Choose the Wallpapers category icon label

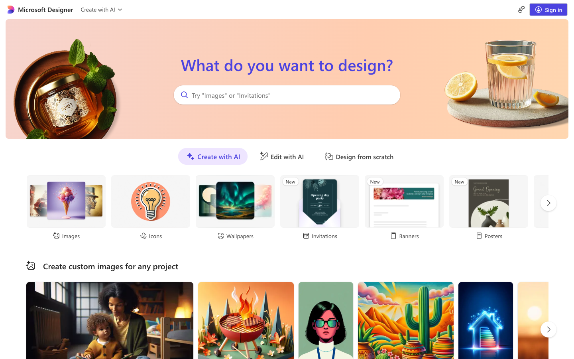click(221, 236)
